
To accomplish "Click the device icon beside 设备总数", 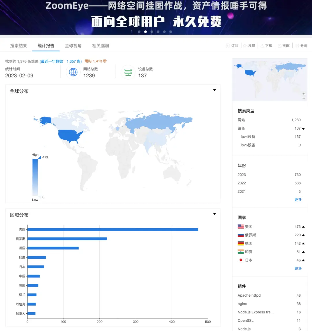I will pos(128,72).
